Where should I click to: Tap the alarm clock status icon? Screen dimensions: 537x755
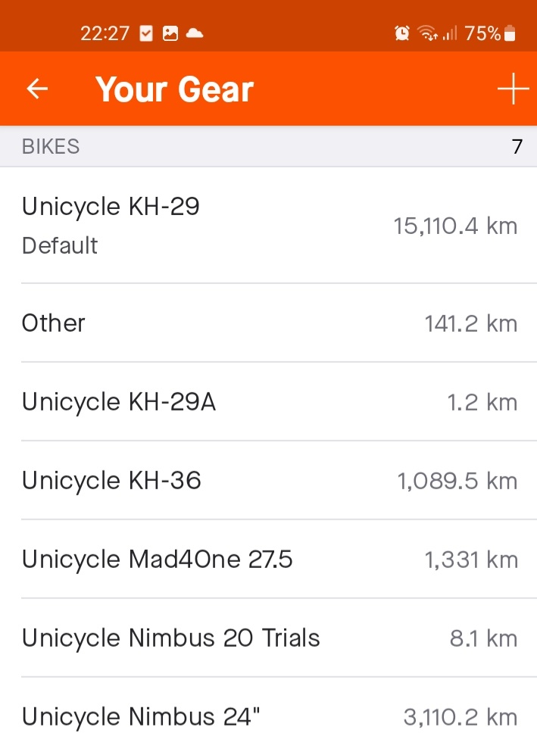click(x=402, y=33)
